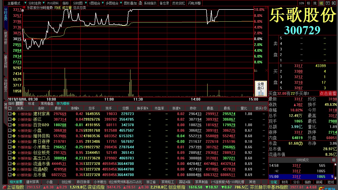Switch to the 新闻 tab at bottom right
Screen dimensions: 338x190
pos(319,182)
